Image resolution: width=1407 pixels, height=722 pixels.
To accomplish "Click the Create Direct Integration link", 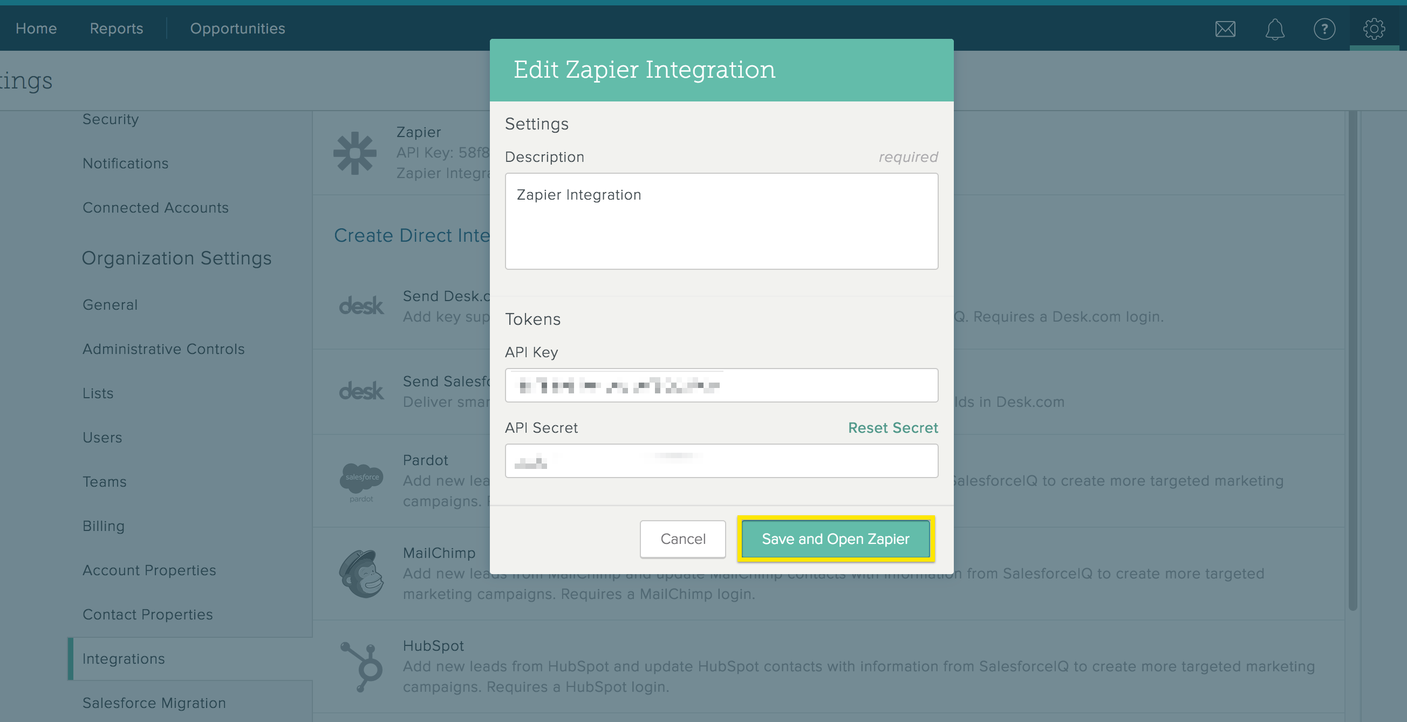I will [412, 235].
